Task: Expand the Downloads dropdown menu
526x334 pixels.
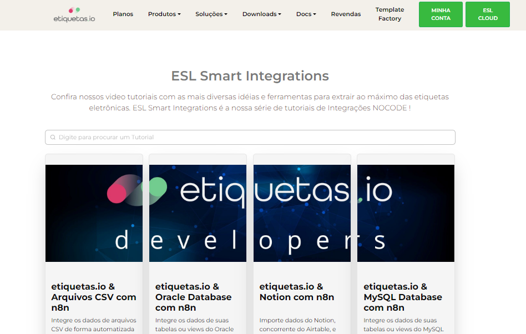Action: [x=261, y=14]
